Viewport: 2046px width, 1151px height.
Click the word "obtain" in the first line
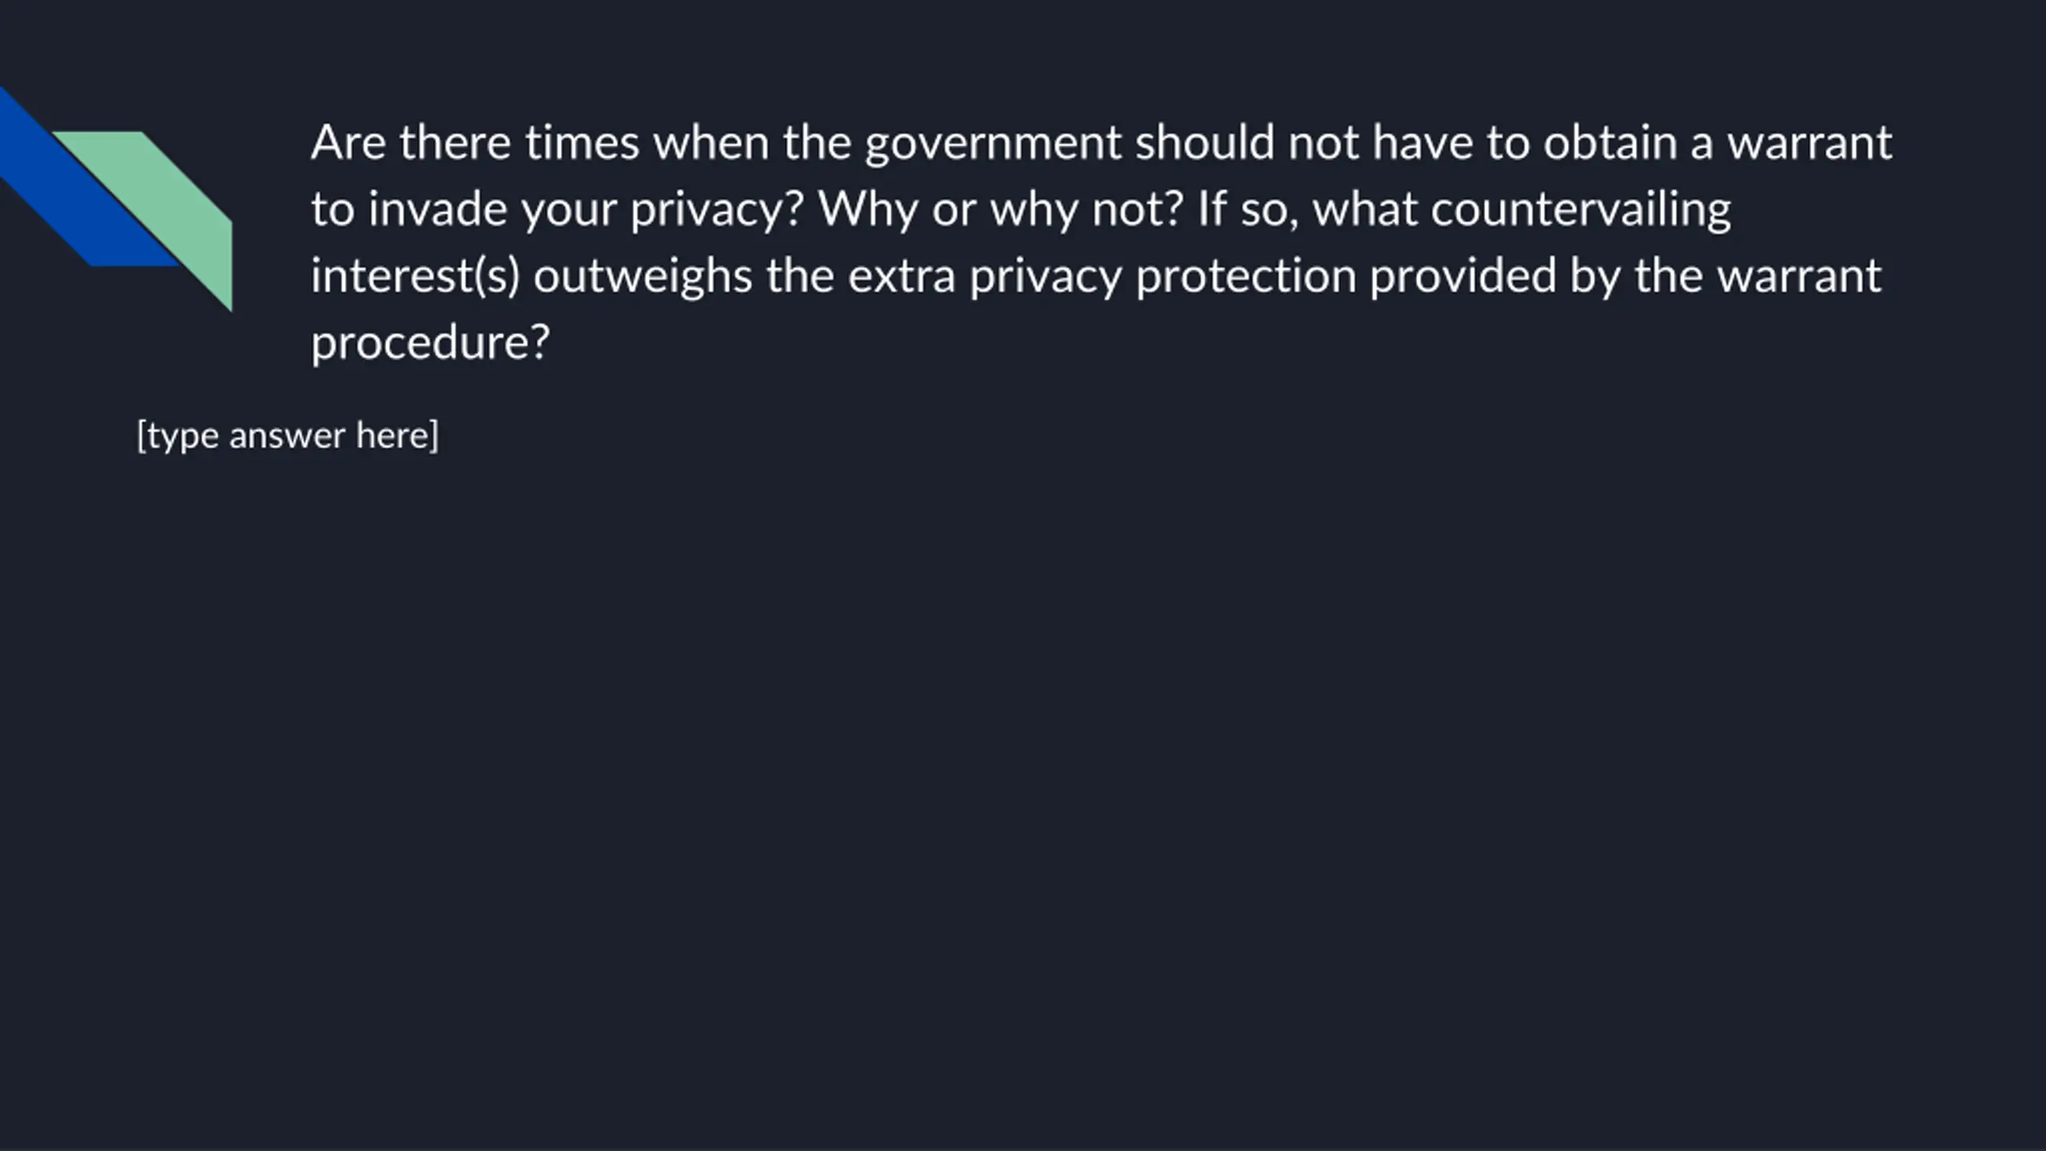[x=1610, y=143]
